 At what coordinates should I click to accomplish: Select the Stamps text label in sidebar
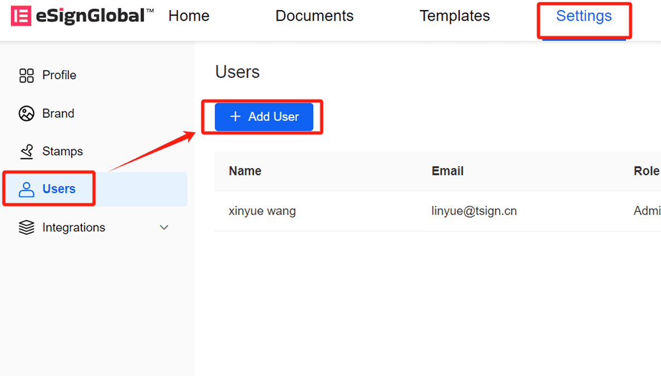(62, 152)
